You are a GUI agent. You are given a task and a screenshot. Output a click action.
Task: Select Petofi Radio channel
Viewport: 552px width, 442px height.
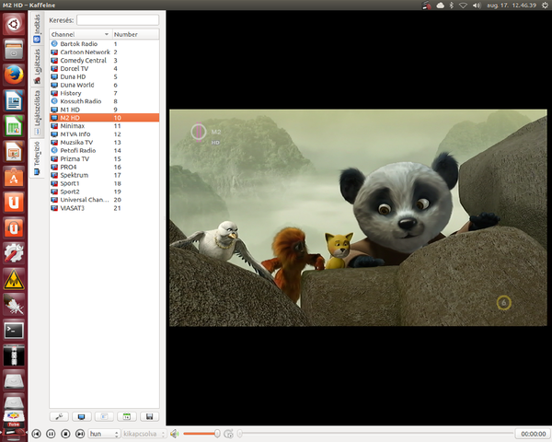tap(104, 150)
